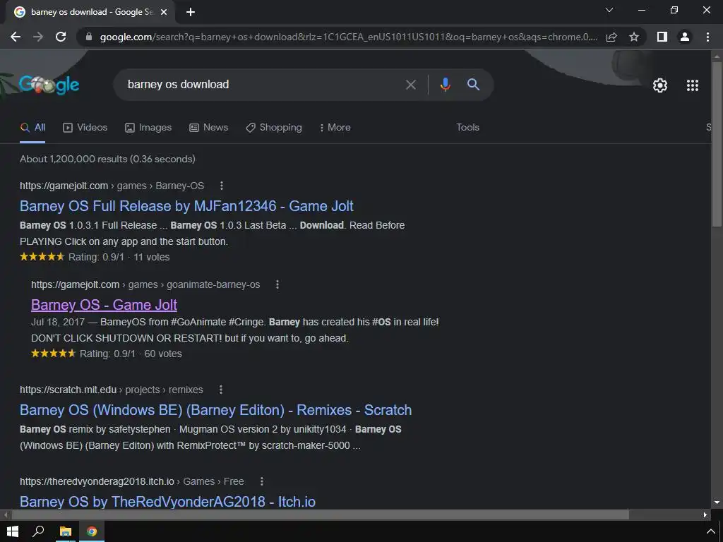Click the search magnifier button
Image resolution: width=723 pixels, height=542 pixels.
[473, 85]
